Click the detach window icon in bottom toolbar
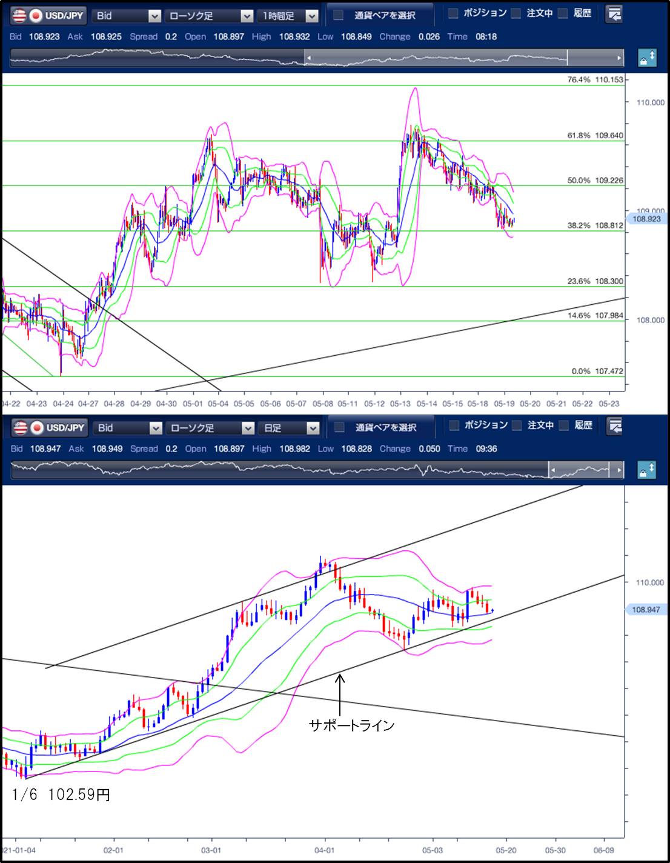Image resolution: width=670 pixels, height=863 pixels. [x=614, y=427]
